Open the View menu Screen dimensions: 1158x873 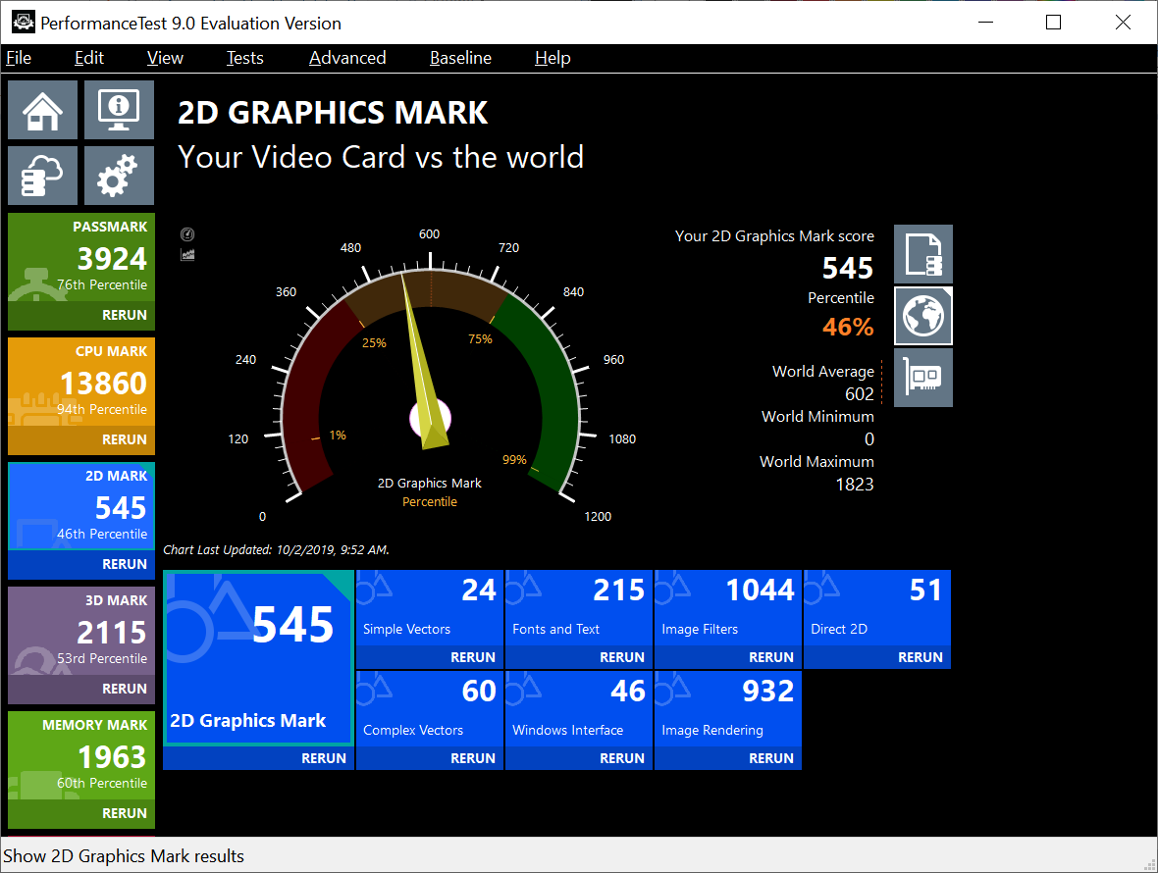click(x=165, y=58)
